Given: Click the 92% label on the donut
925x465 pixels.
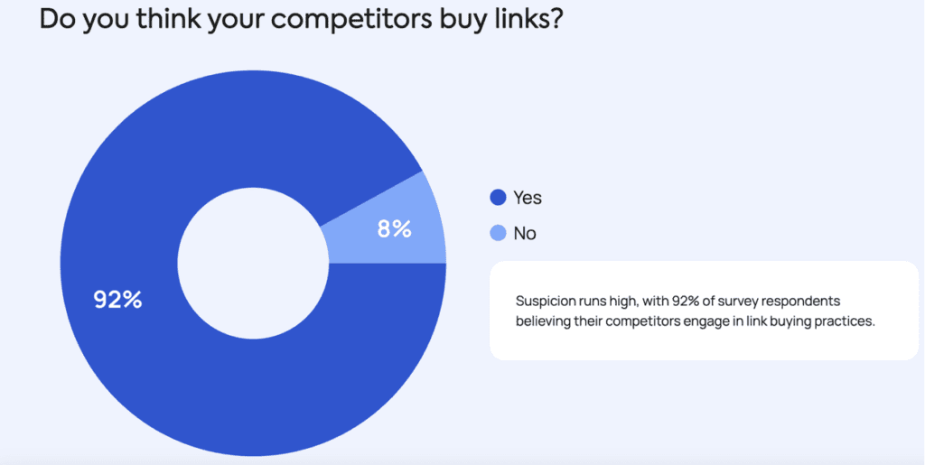Looking at the screenshot, I should coord(118,300).
